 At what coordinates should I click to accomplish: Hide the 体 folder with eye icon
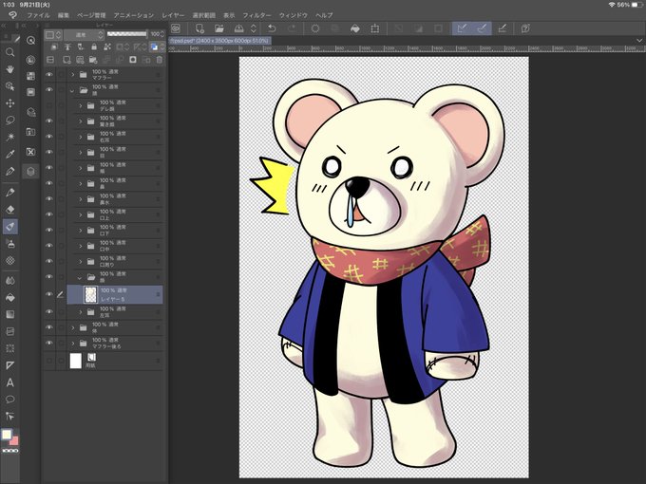coord(49,327)
